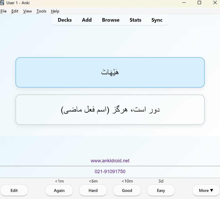Click the Anki app icon in title bar

[x=2, y=3]
